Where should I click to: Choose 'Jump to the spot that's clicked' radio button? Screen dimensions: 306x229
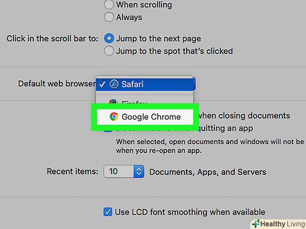pos(109,51)
